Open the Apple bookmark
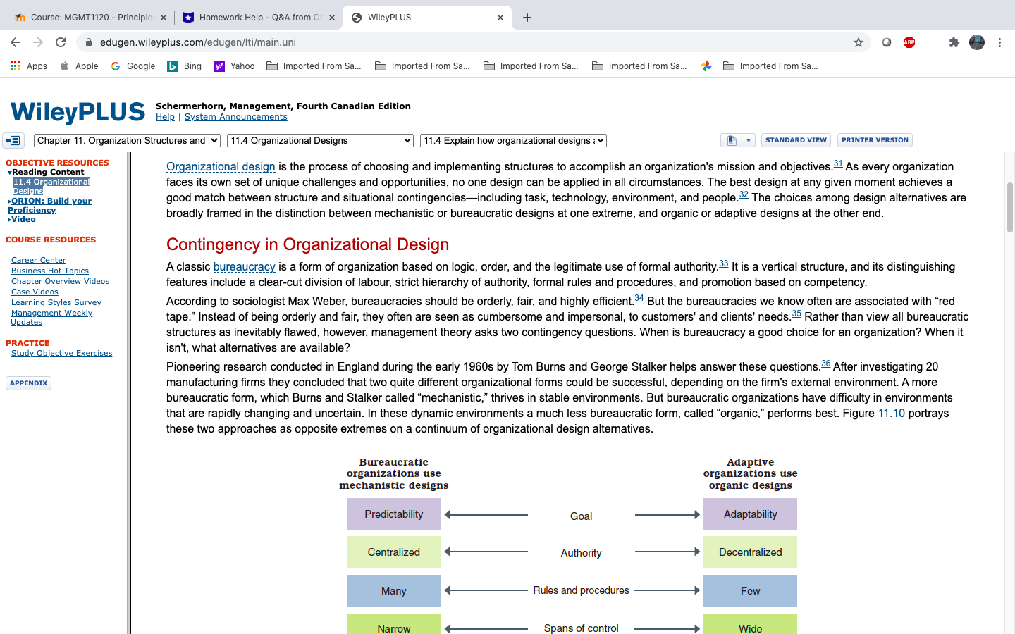 pos(79,66)
